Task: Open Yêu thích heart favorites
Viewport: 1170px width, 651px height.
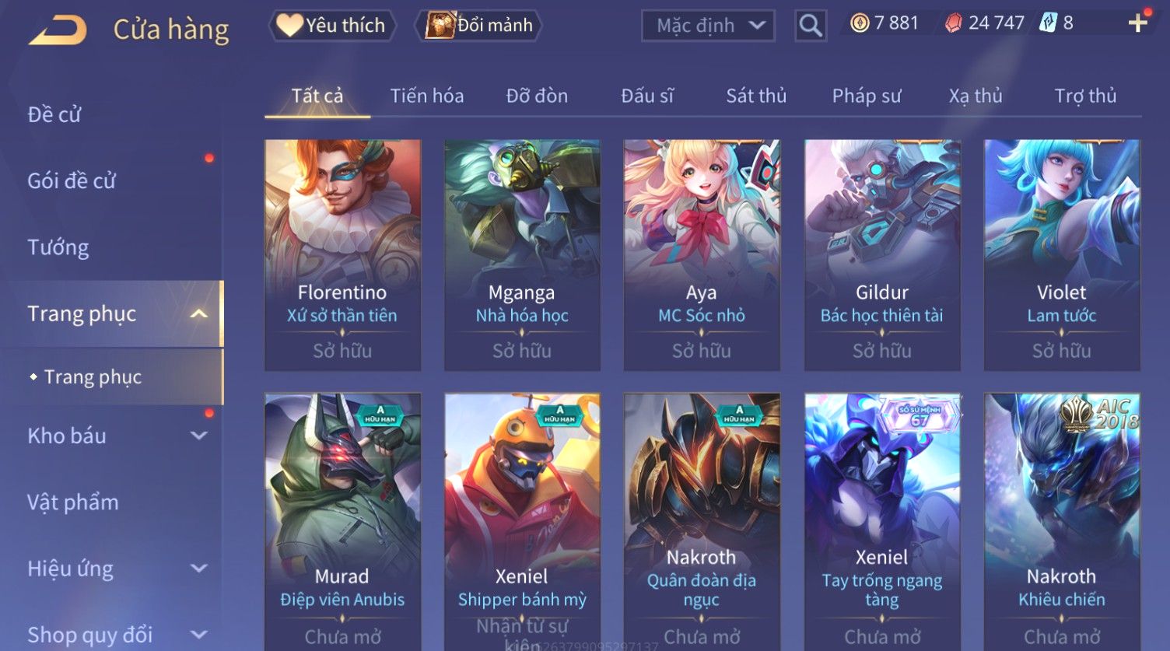Action: (x=332, y=26)
